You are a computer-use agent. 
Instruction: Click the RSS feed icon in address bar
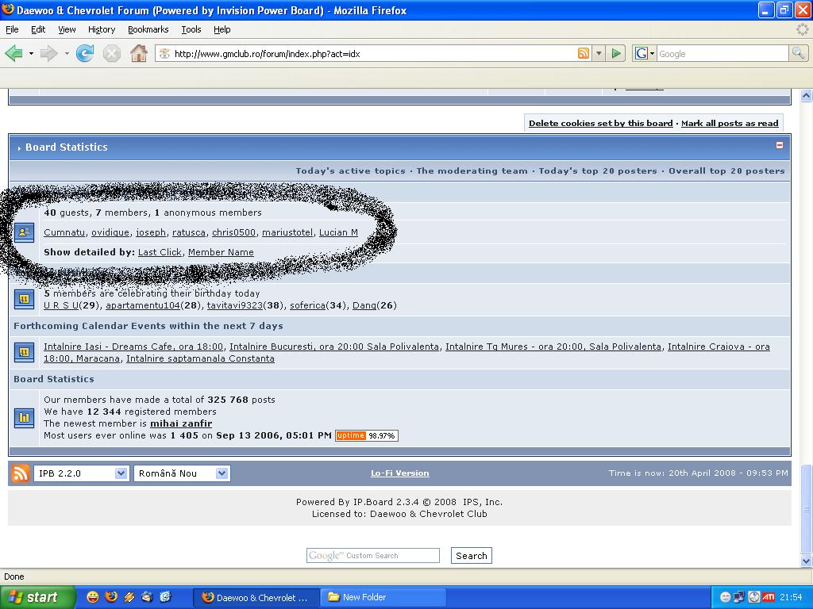pos(583,53)
